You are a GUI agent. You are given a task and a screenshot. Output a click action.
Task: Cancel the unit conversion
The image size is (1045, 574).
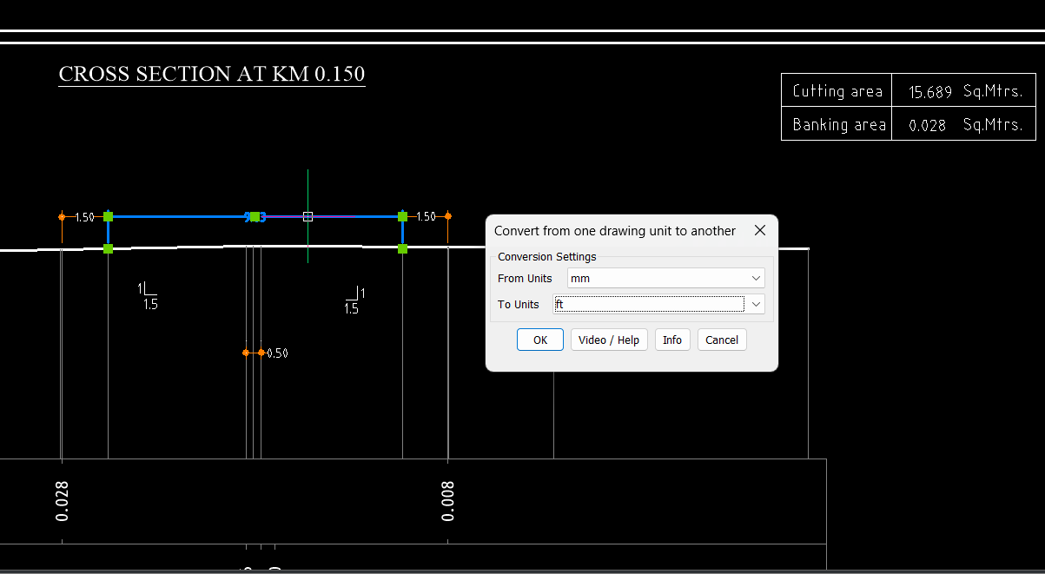722,340
